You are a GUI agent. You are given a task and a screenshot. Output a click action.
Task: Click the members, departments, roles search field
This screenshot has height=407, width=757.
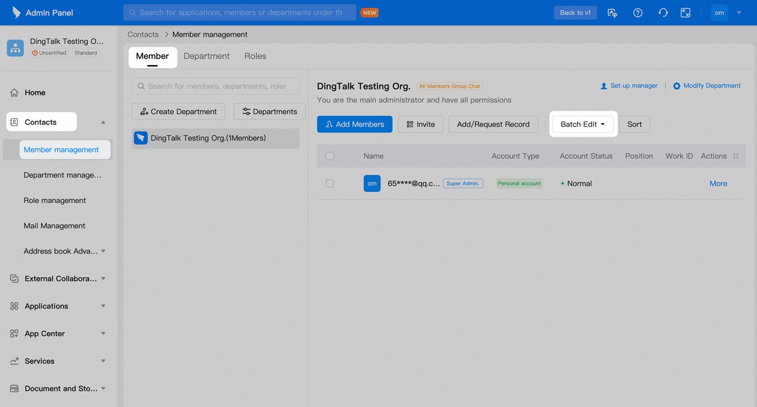click(216, 86)
